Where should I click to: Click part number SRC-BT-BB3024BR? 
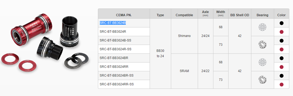coord(114,58)
